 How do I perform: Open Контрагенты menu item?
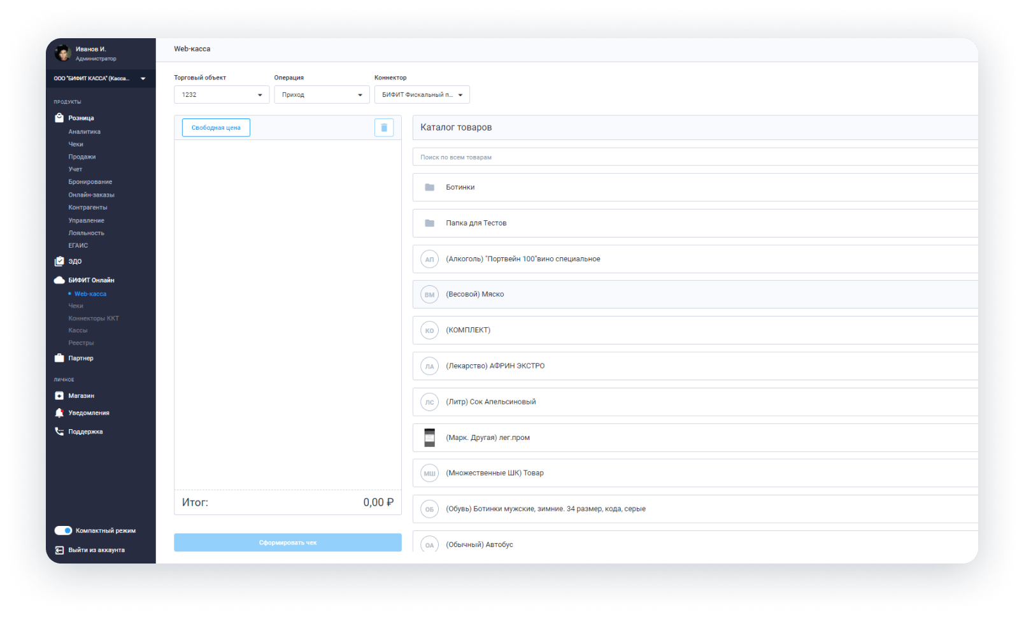pyautogui.click(x=88, y=208)
